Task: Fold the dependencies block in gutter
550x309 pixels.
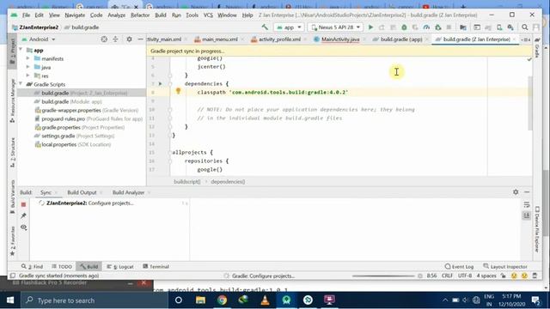Action: [170, 84]
